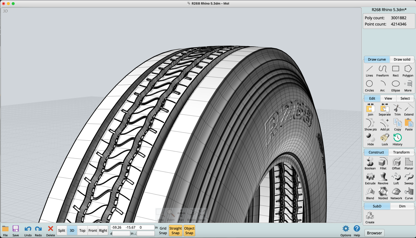Open the Dim tab

[402, 206]
